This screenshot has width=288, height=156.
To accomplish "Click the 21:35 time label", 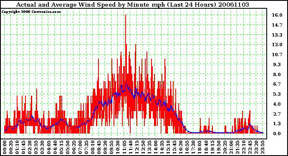I will tap(237, 147).
